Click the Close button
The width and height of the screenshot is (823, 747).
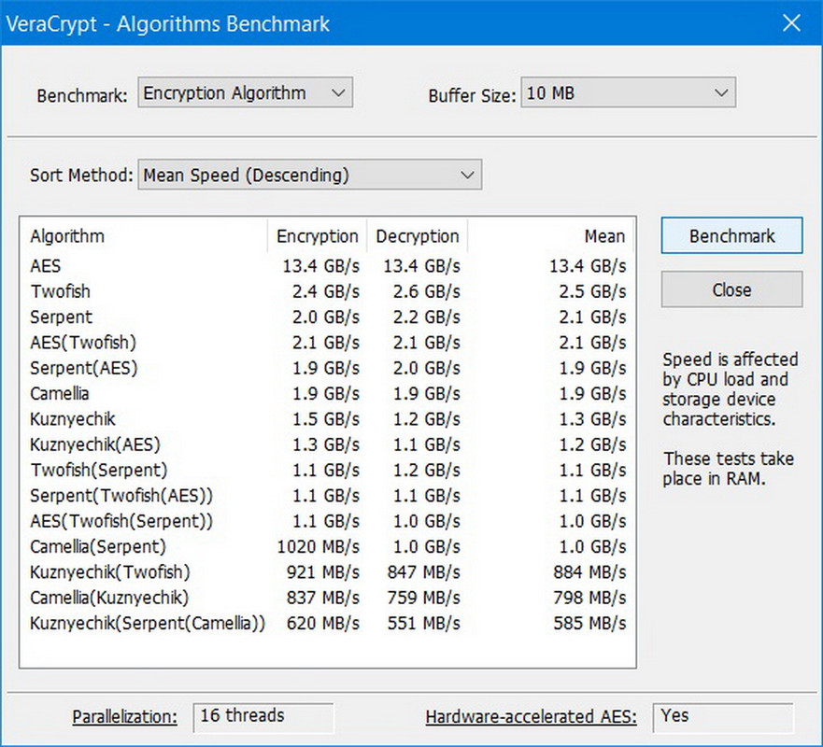coord(731,289)
